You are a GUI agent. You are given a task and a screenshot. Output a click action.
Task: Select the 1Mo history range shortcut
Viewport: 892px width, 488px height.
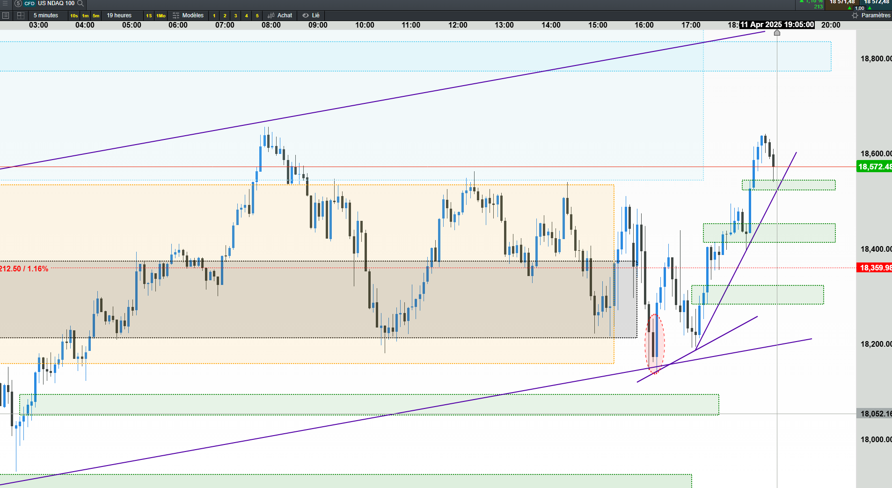[x=161, y=15]
